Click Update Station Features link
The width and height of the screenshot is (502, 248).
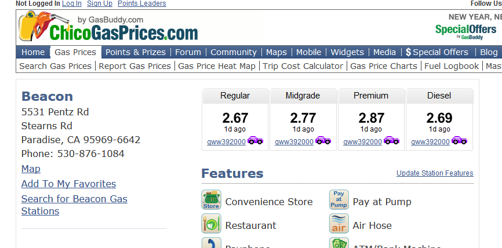point(435,173)
